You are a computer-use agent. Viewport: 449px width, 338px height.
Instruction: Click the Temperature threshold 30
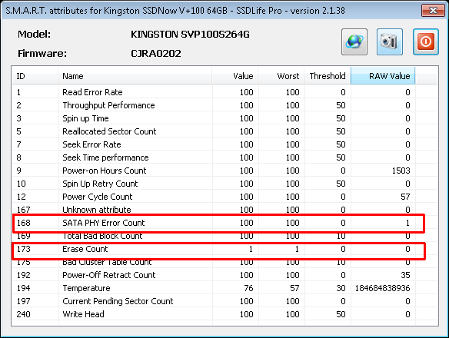point(341,288)
